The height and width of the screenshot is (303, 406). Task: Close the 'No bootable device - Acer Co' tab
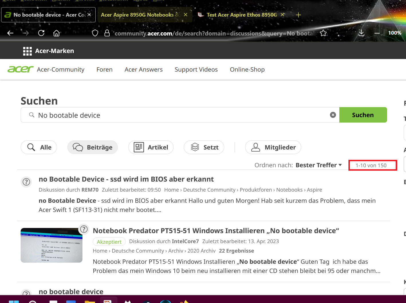click(89, 15)
